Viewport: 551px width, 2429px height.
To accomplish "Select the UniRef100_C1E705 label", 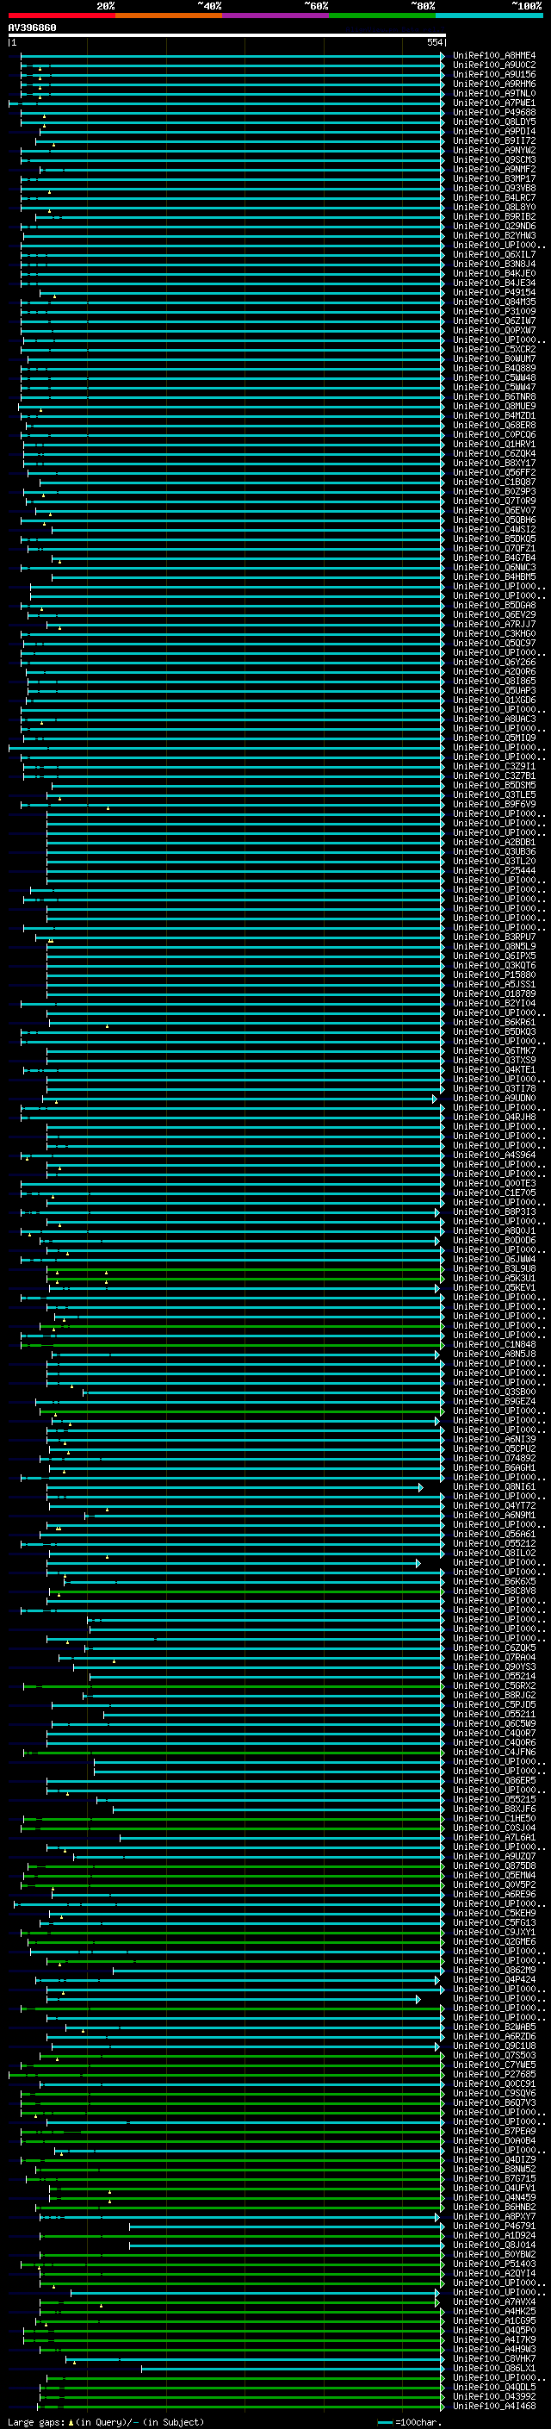I will [x=494, y=1193].
